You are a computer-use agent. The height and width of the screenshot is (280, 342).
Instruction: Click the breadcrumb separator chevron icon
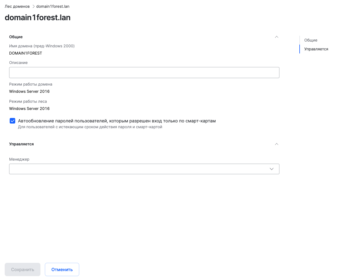33,6
